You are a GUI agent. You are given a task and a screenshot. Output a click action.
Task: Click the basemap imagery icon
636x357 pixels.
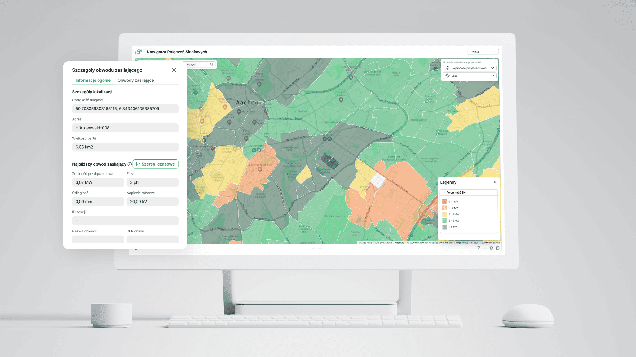[x=498, y=248]
